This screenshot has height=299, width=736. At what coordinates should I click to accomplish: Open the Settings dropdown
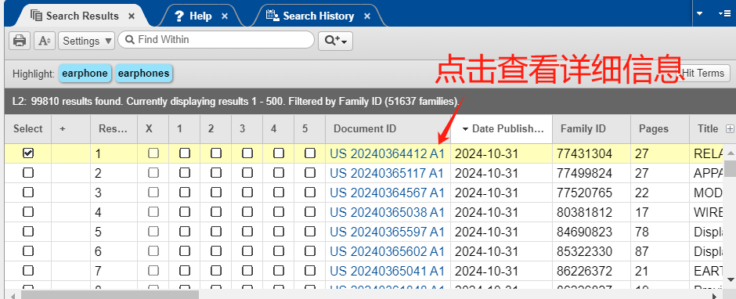click(x=88, y=41)
